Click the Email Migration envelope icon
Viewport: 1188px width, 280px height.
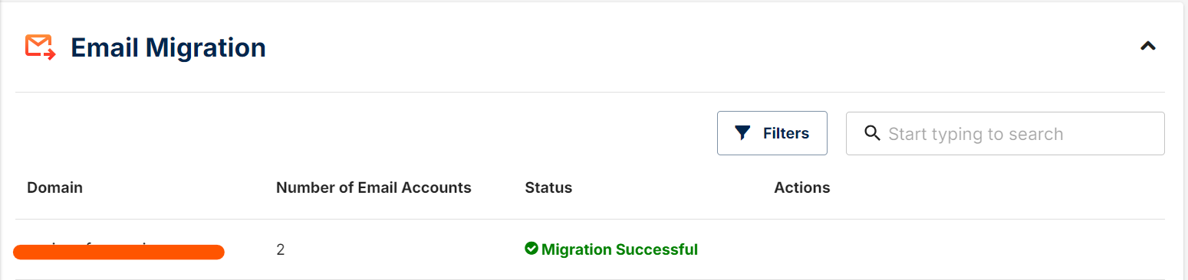point(40,47)
